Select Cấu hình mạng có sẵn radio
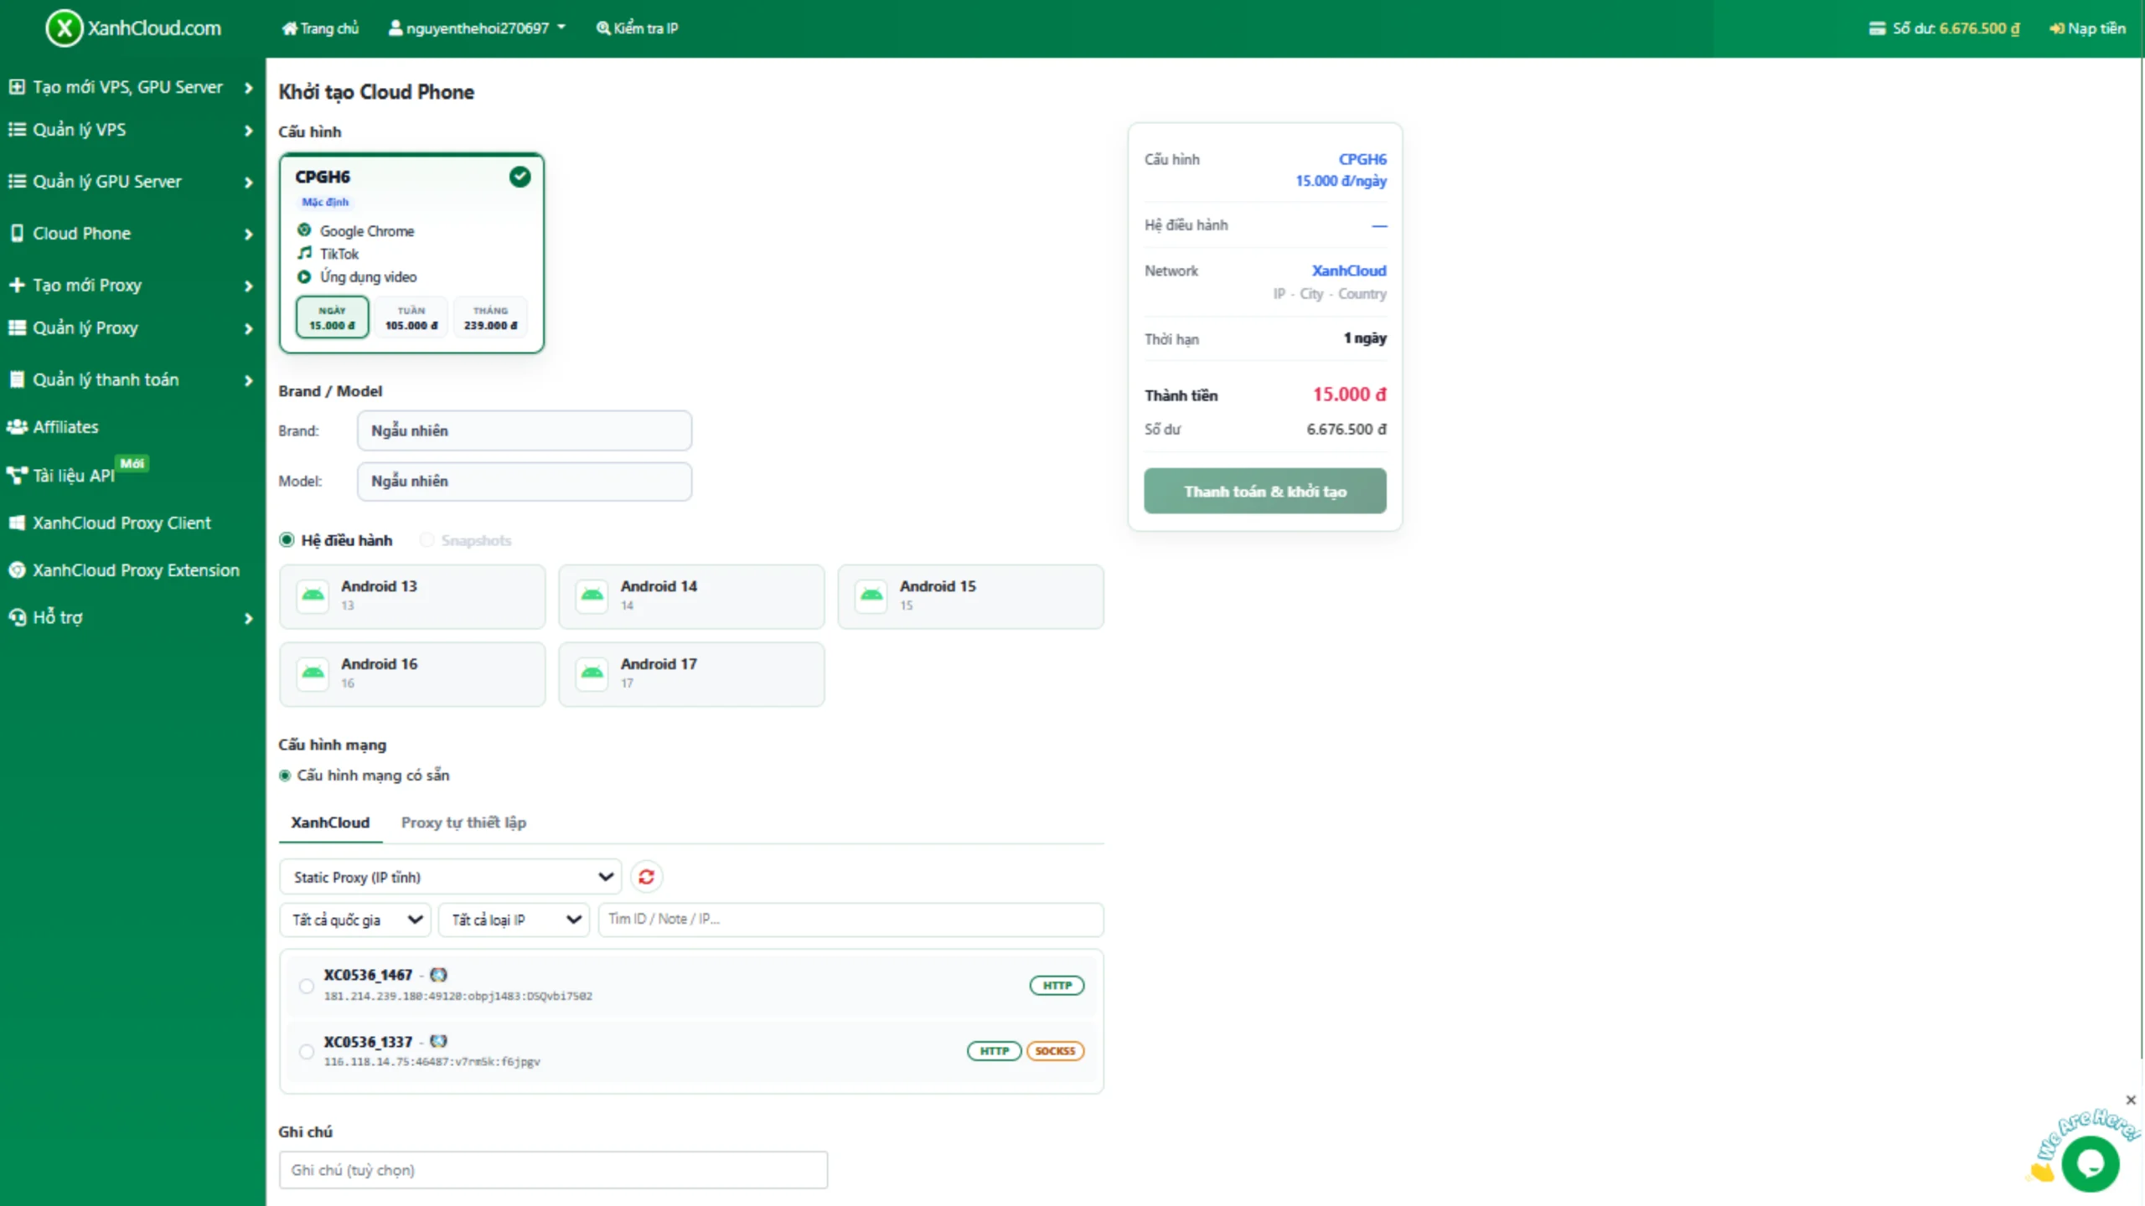 pos(285,776)
